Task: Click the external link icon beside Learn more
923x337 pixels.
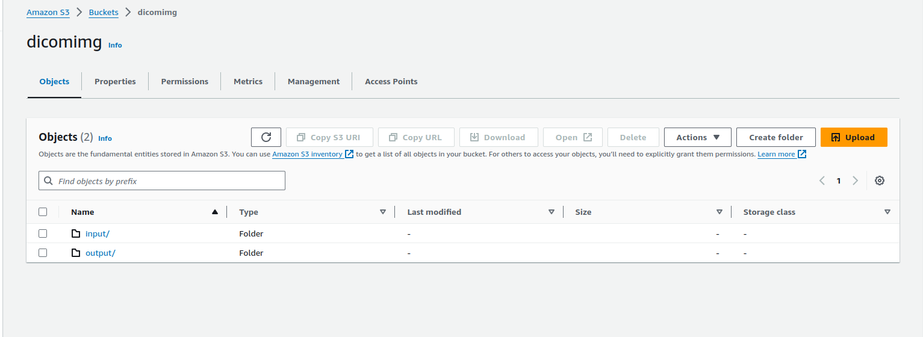Action: (x=802, y=154)
